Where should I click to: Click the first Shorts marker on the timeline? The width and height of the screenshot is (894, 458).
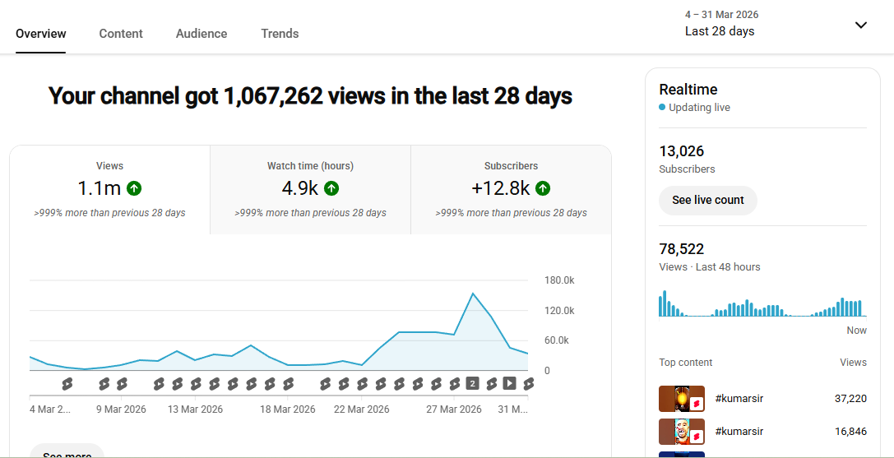tap(67, 383)
